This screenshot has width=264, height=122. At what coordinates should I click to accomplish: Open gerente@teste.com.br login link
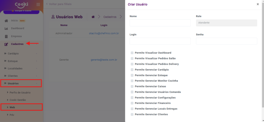click(104, 60)
